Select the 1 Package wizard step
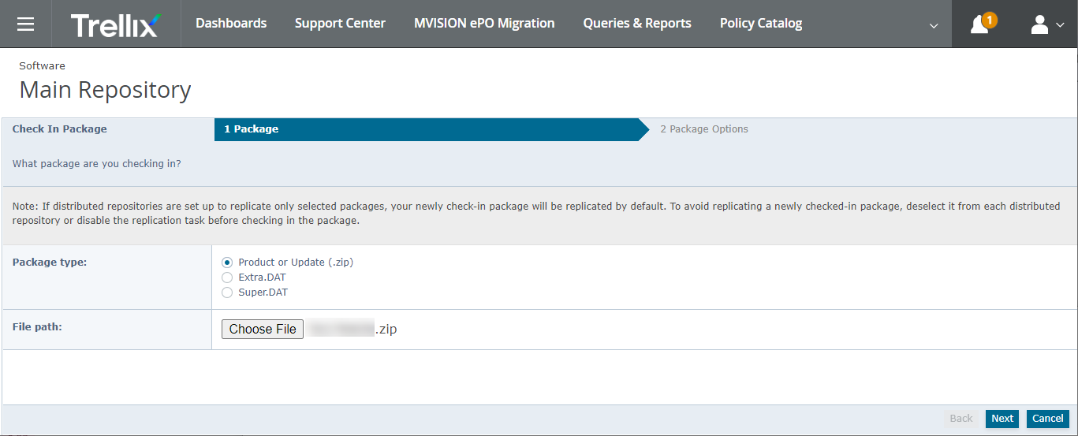Image resolution: width=1078 pixels, height=436 pixels. pyautogui.click(x=430, y=129)
